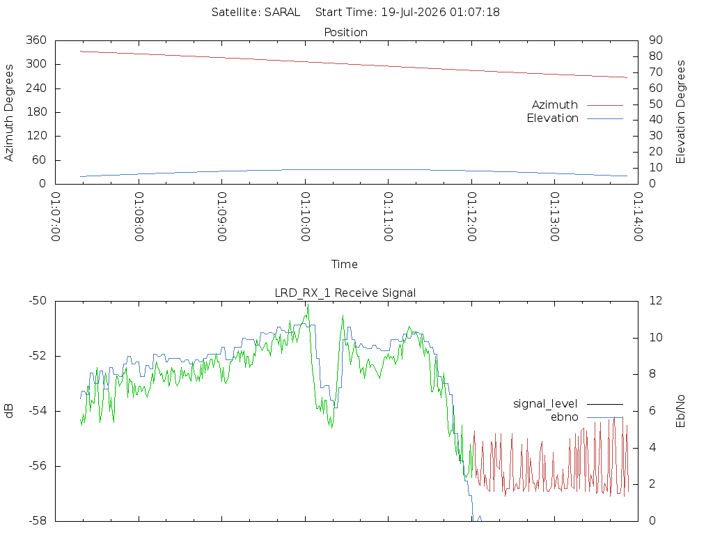Click the 'Satellite: SARAL' header text
This screenshot has height=535, width=713.
pos(256,13)
